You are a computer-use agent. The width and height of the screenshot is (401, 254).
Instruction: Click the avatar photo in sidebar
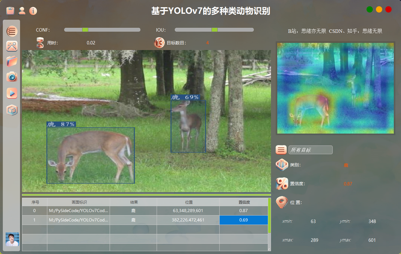[12, 239]
